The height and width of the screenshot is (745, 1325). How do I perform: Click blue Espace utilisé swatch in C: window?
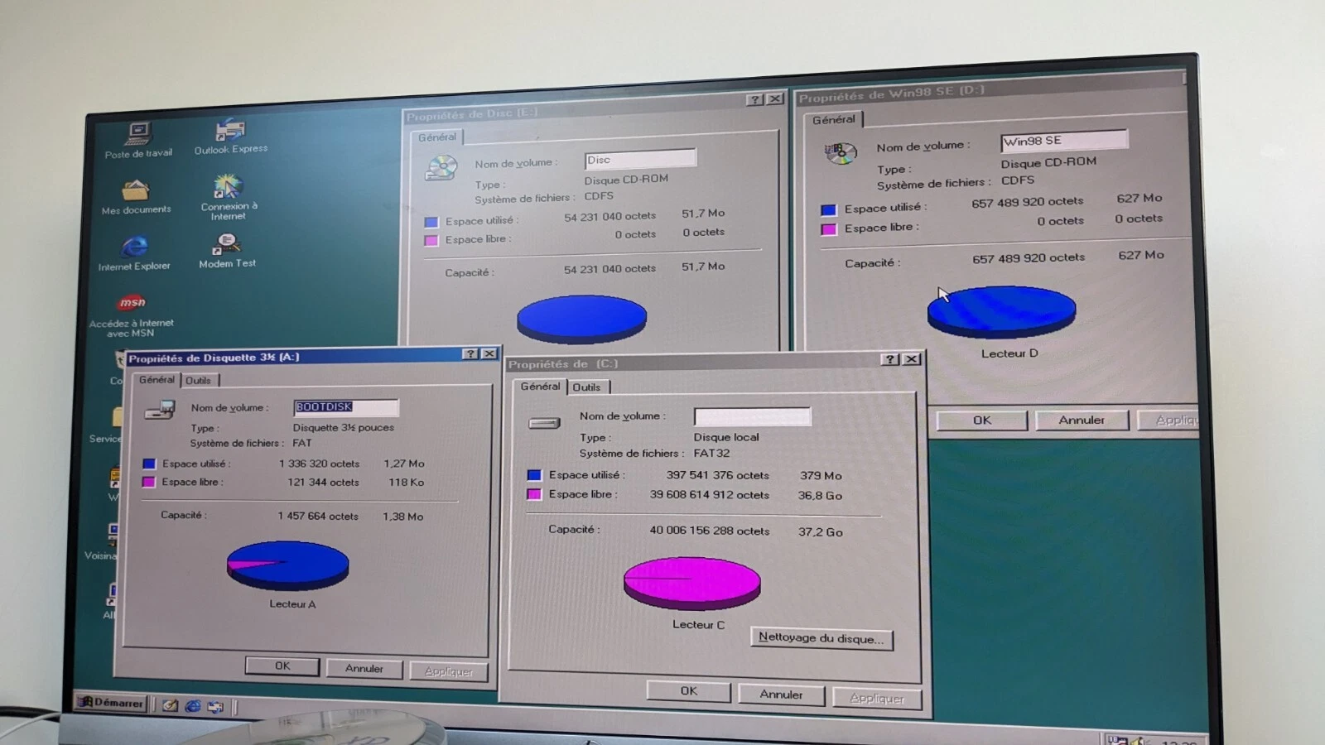click(534, 475)
